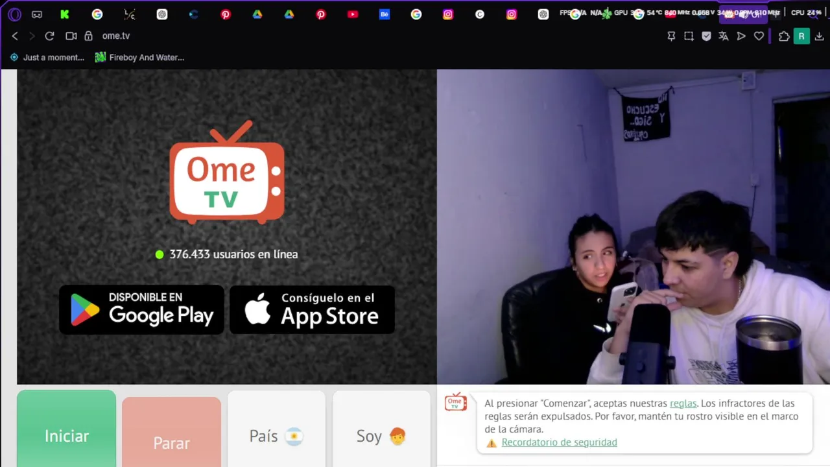Click the yellow warning triangle icon
The height and width of the screenshot is (467, 830).
click(x=492, y=443)
